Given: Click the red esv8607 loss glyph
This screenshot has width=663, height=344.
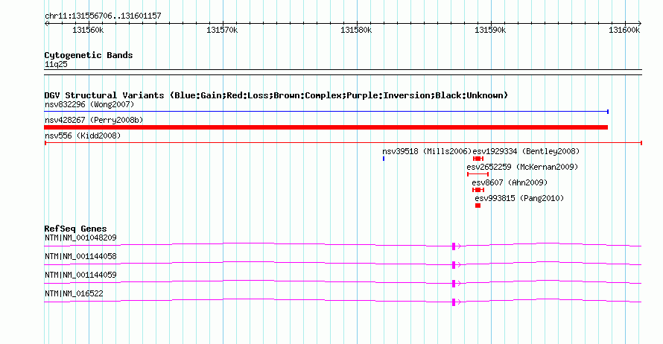Looking at the screenshot, I should [x=478, y=190].
